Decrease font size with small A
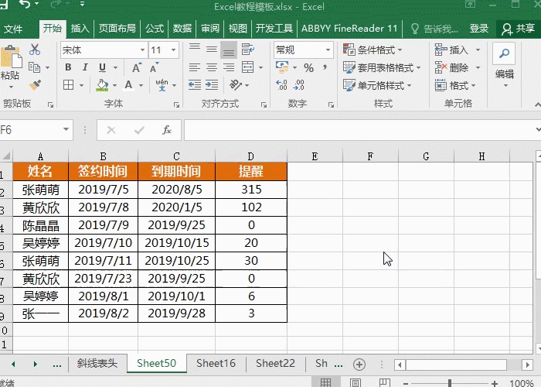Image resolution: width=541 pixels, height=387 pixels. point(155,67)
